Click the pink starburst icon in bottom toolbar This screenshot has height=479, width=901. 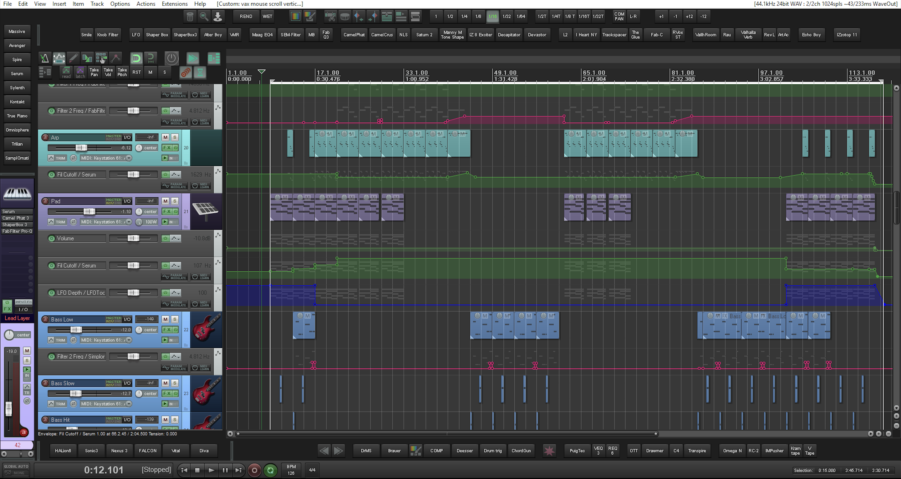(x=549, y=451)
